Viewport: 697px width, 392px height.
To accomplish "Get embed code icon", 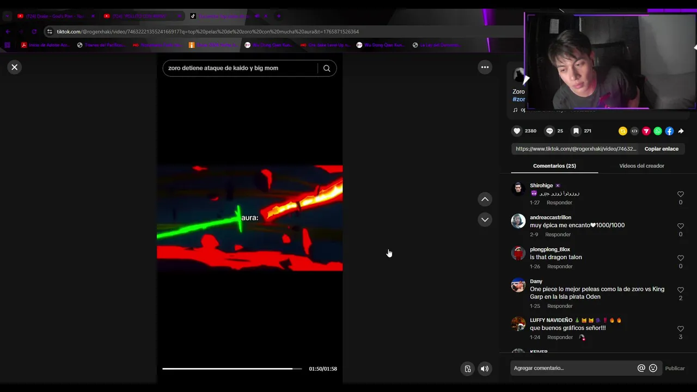I will (x=634, y=131).
